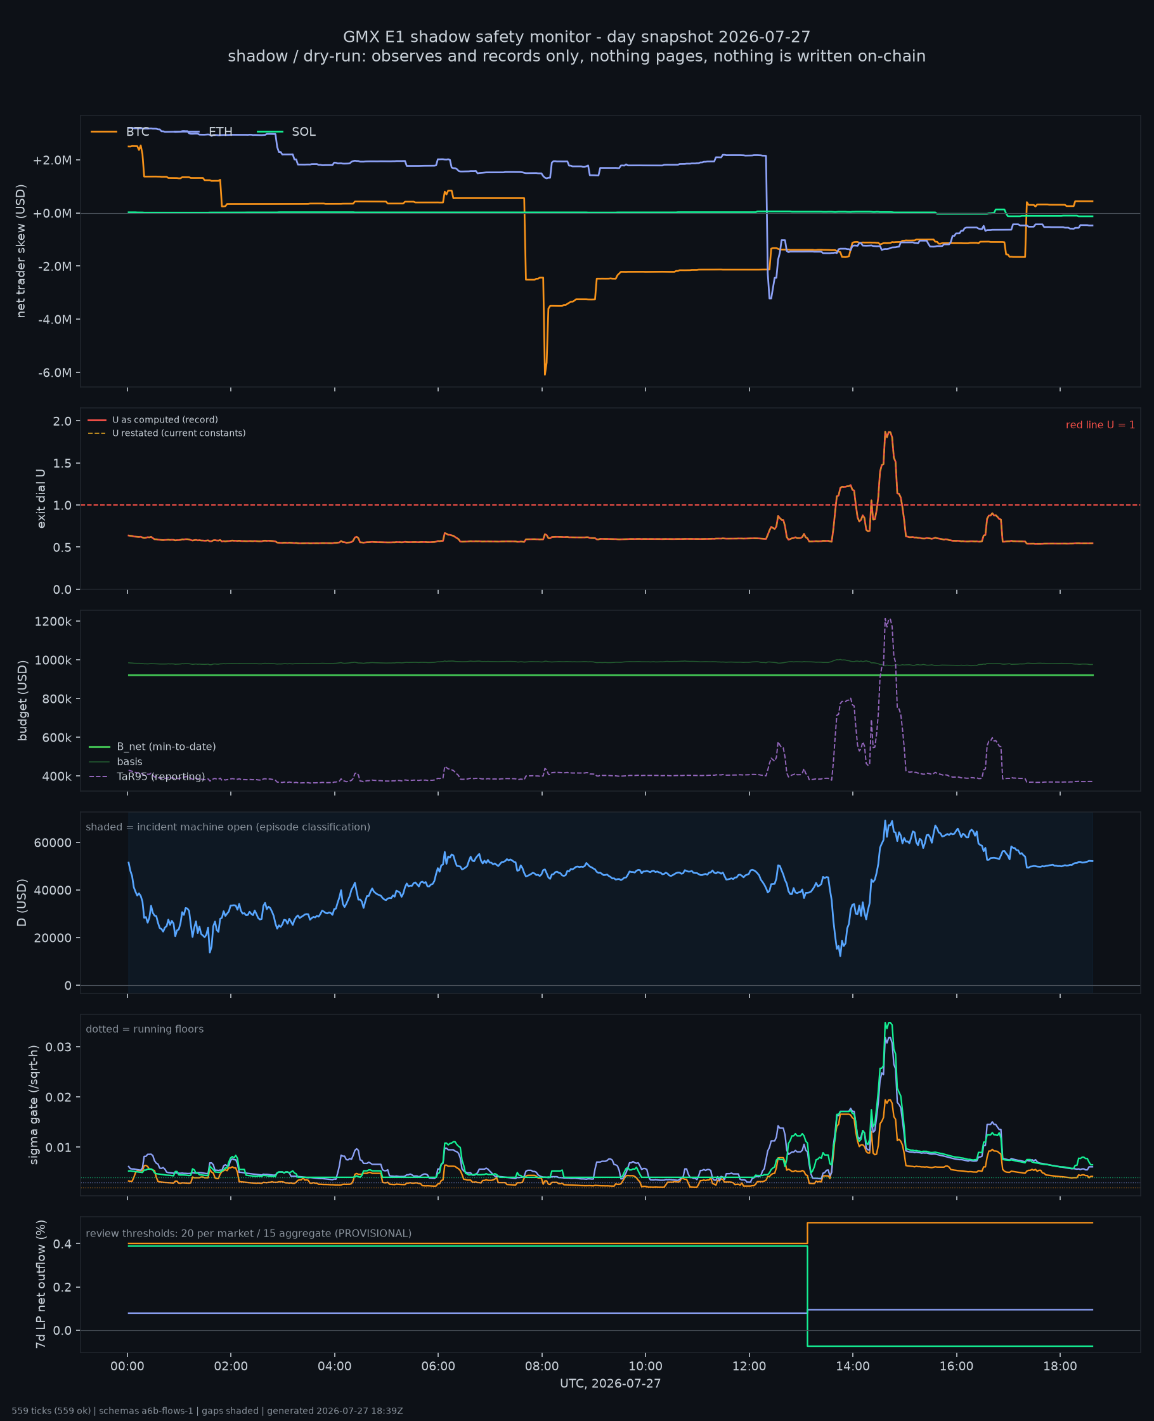Select the '00:00' time axis label
Viewport: 1154px width, 1421px height.
(127, 1366)
